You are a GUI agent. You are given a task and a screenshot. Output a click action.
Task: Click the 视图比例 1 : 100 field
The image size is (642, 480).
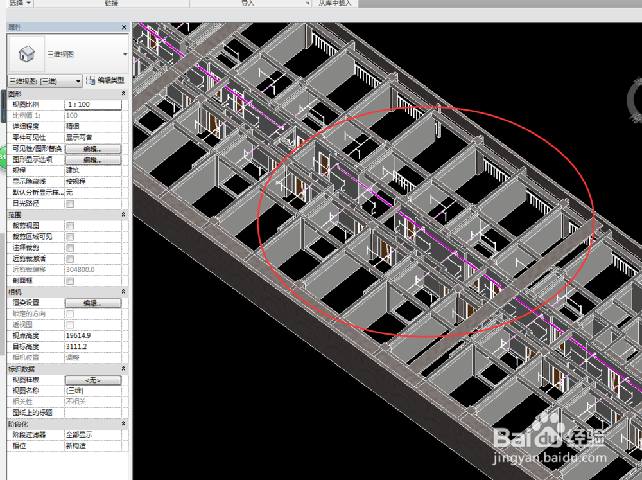[x=93, y=105]
